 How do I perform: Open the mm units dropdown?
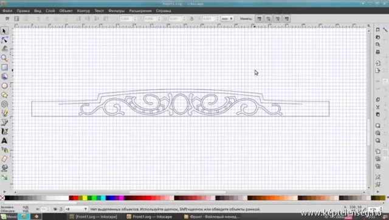pyautogui.click(x=227, y=19)
